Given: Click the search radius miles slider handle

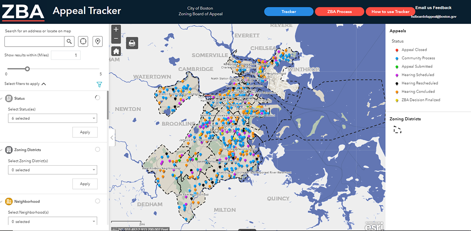Looking at the screenshot, I should 27,69.
